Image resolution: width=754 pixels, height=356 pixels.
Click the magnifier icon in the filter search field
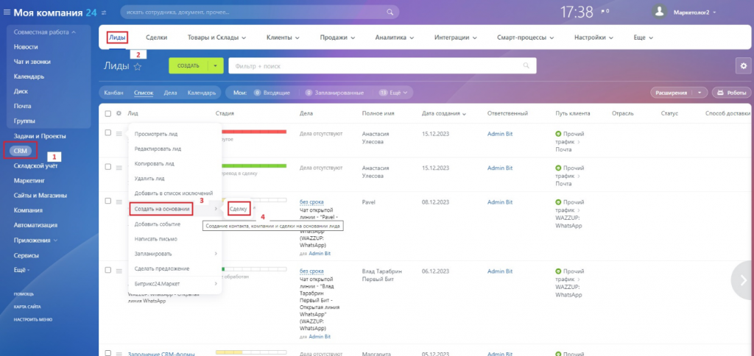526,65
